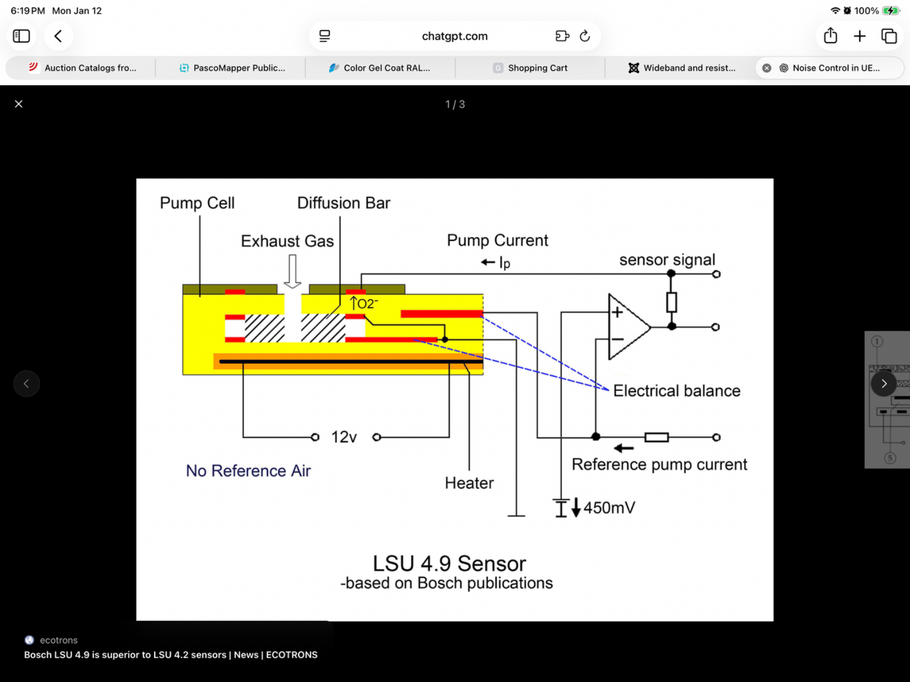Switch to the Auction Catalogs tab
Screen dimensions: 910x682
[x=82, y=68]
